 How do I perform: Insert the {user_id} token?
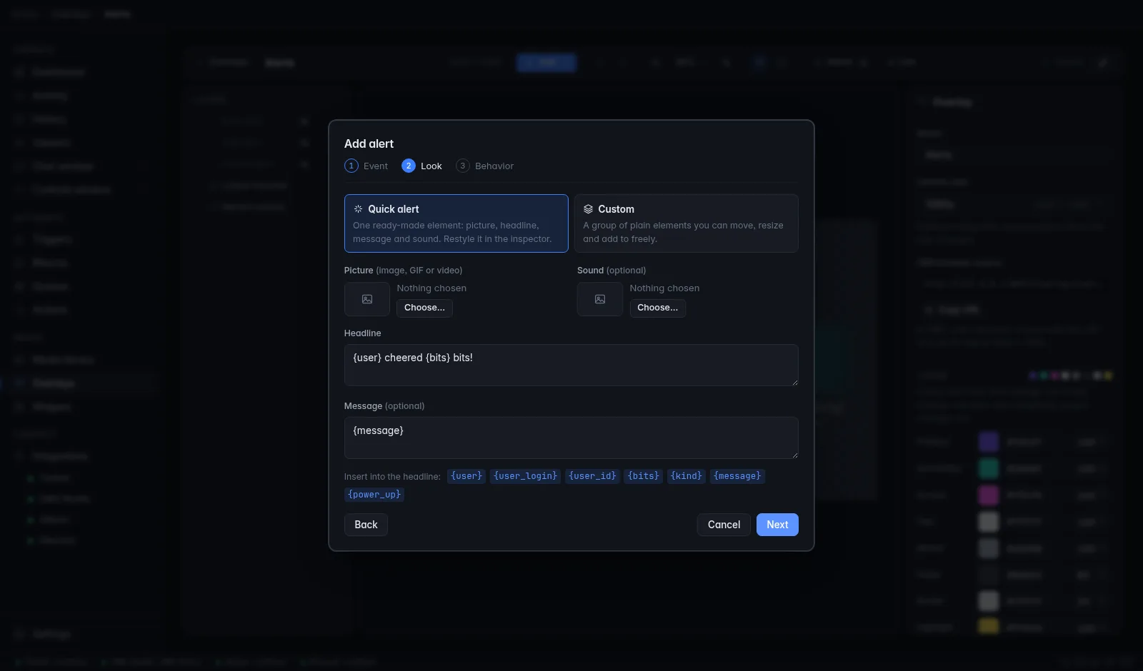592,476
